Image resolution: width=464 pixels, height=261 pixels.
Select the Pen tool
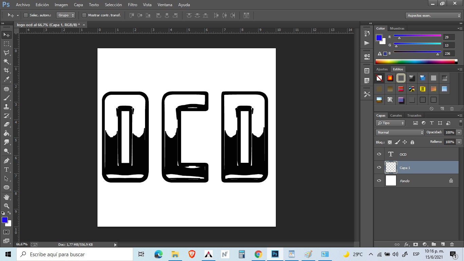point(6,161)
